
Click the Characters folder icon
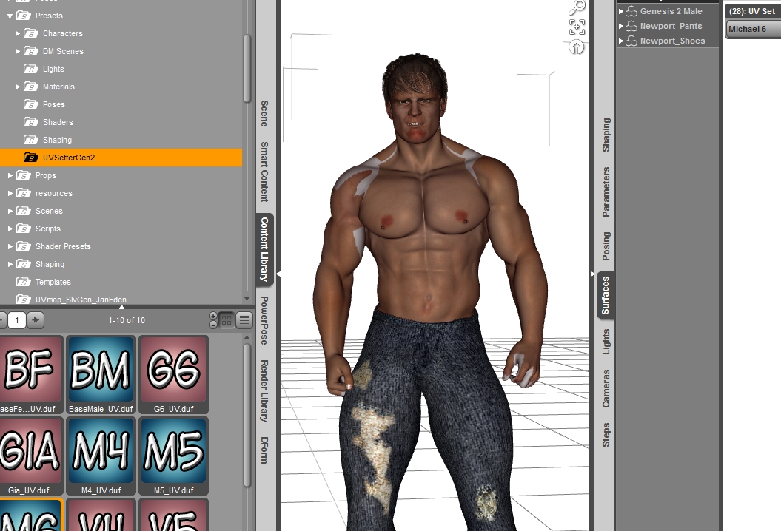pyautogui.click(x=31, y=33)
